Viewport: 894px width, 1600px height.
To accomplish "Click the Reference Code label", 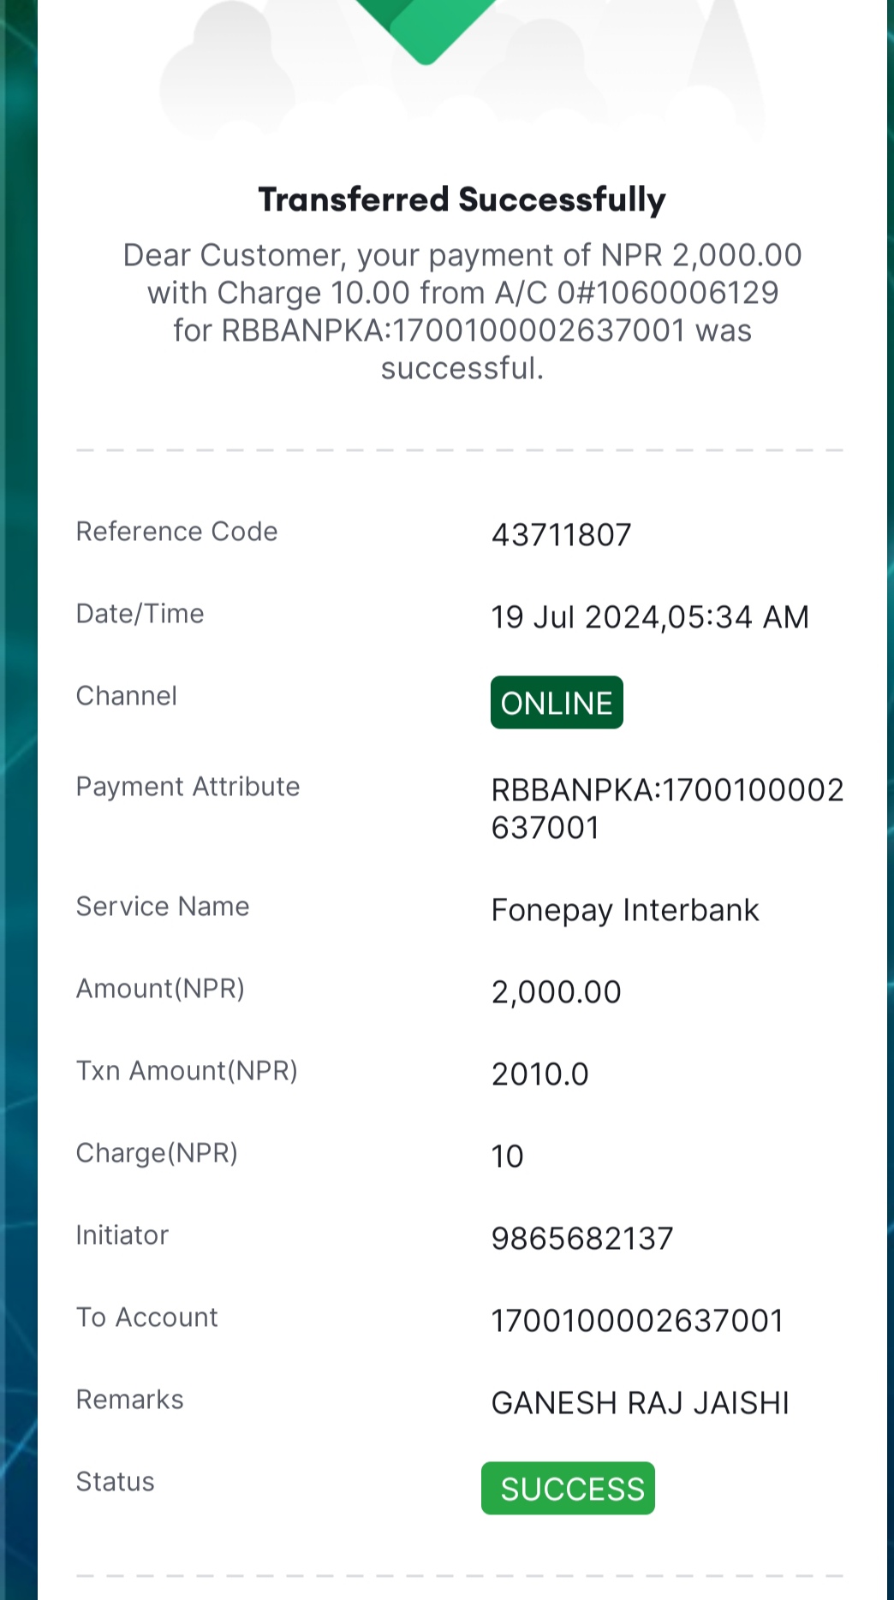I will point(177,532).
